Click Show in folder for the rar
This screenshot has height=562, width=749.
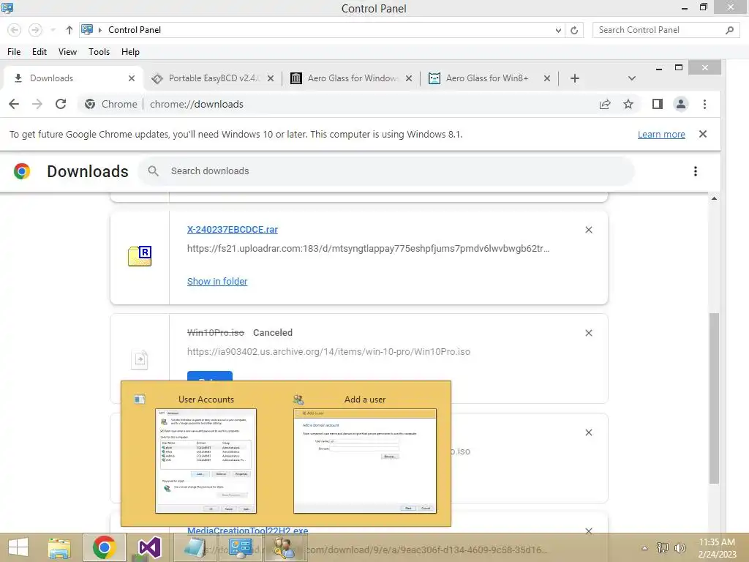click(x=217, y=282)
